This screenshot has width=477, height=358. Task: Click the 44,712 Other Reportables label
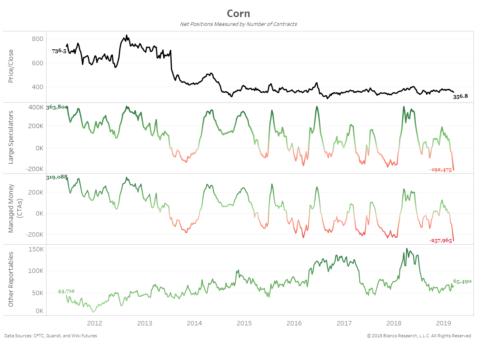pyautogui.click(x=66, y=291)
